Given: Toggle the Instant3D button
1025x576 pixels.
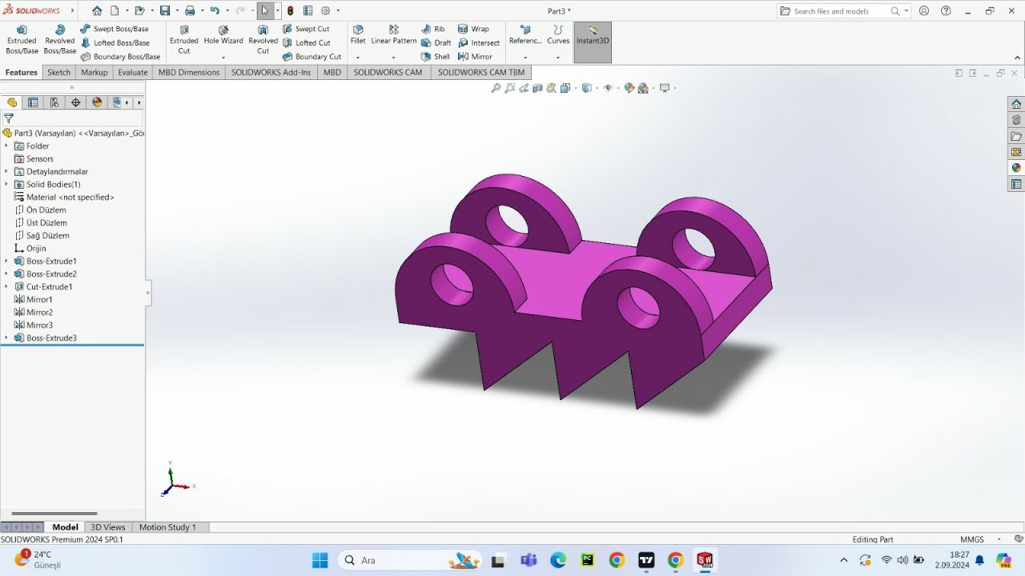Looking at the screenshot, I should tap(593, 42).
